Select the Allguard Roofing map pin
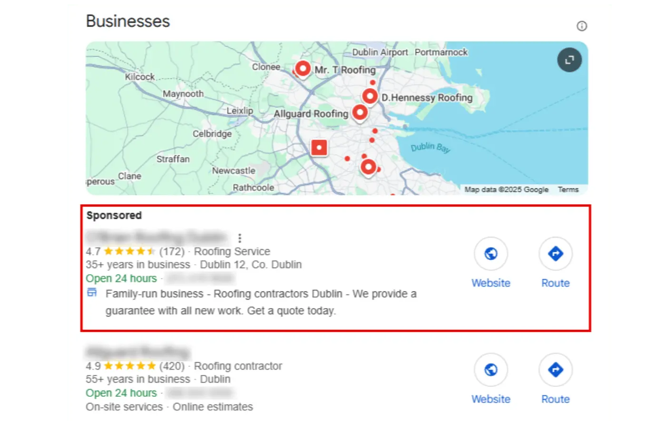Image resolution: width=661 pixels, height=421 pixels. (360, 113)
